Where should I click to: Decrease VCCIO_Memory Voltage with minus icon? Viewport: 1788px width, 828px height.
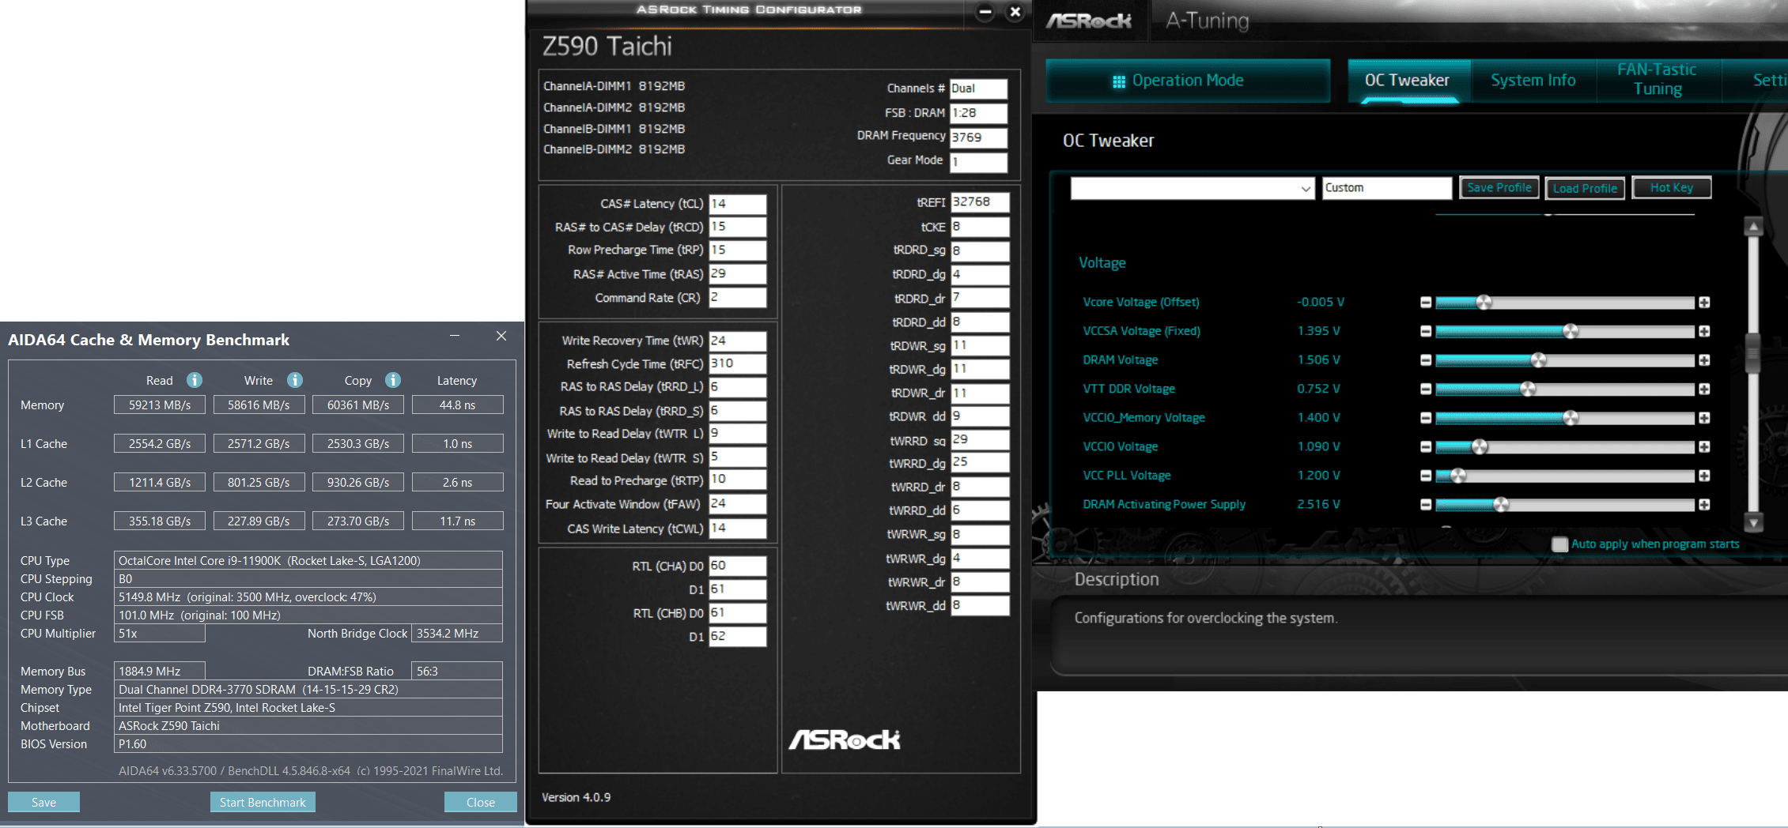[1426, 418]
